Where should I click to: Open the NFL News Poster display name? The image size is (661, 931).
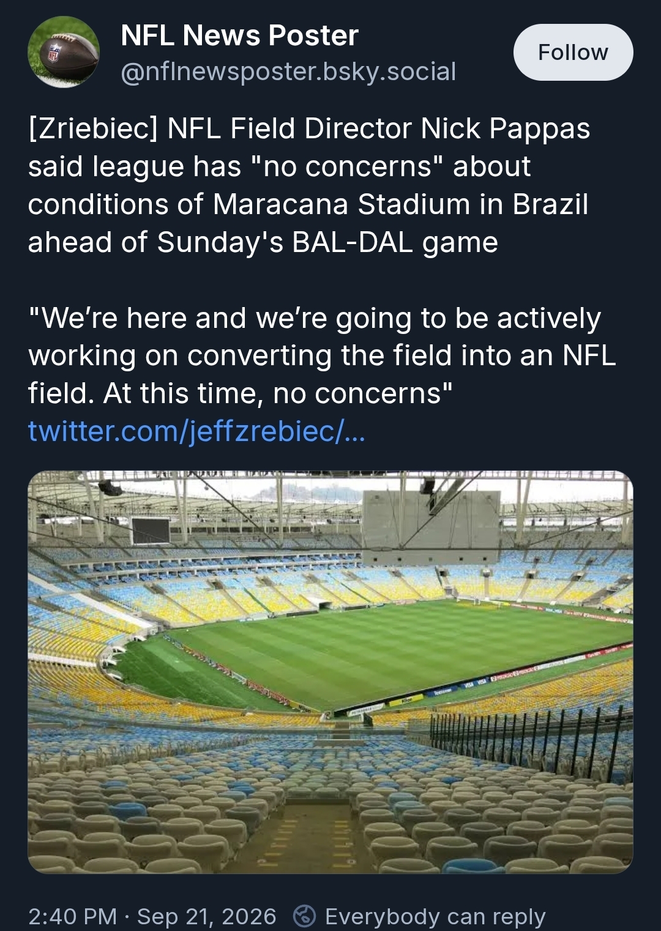coord(239,35)
